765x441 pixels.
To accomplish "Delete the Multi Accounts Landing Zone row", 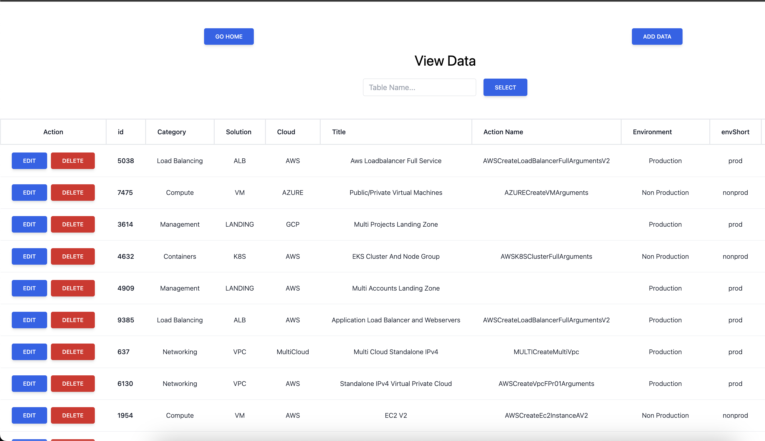I will tap(73, 288).
